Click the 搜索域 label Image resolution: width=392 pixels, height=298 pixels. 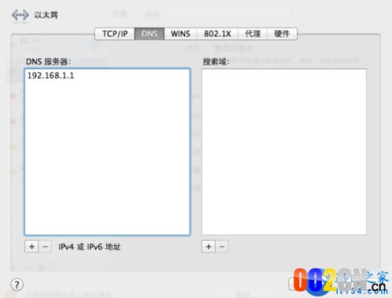point(216,61)
